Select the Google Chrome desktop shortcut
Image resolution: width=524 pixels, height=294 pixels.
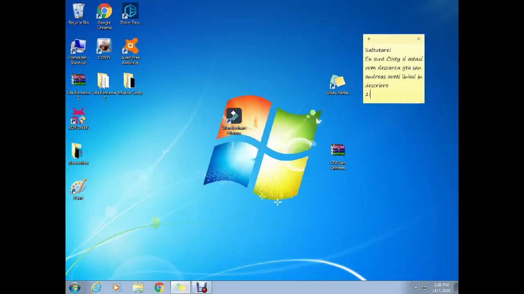point(104,16)
